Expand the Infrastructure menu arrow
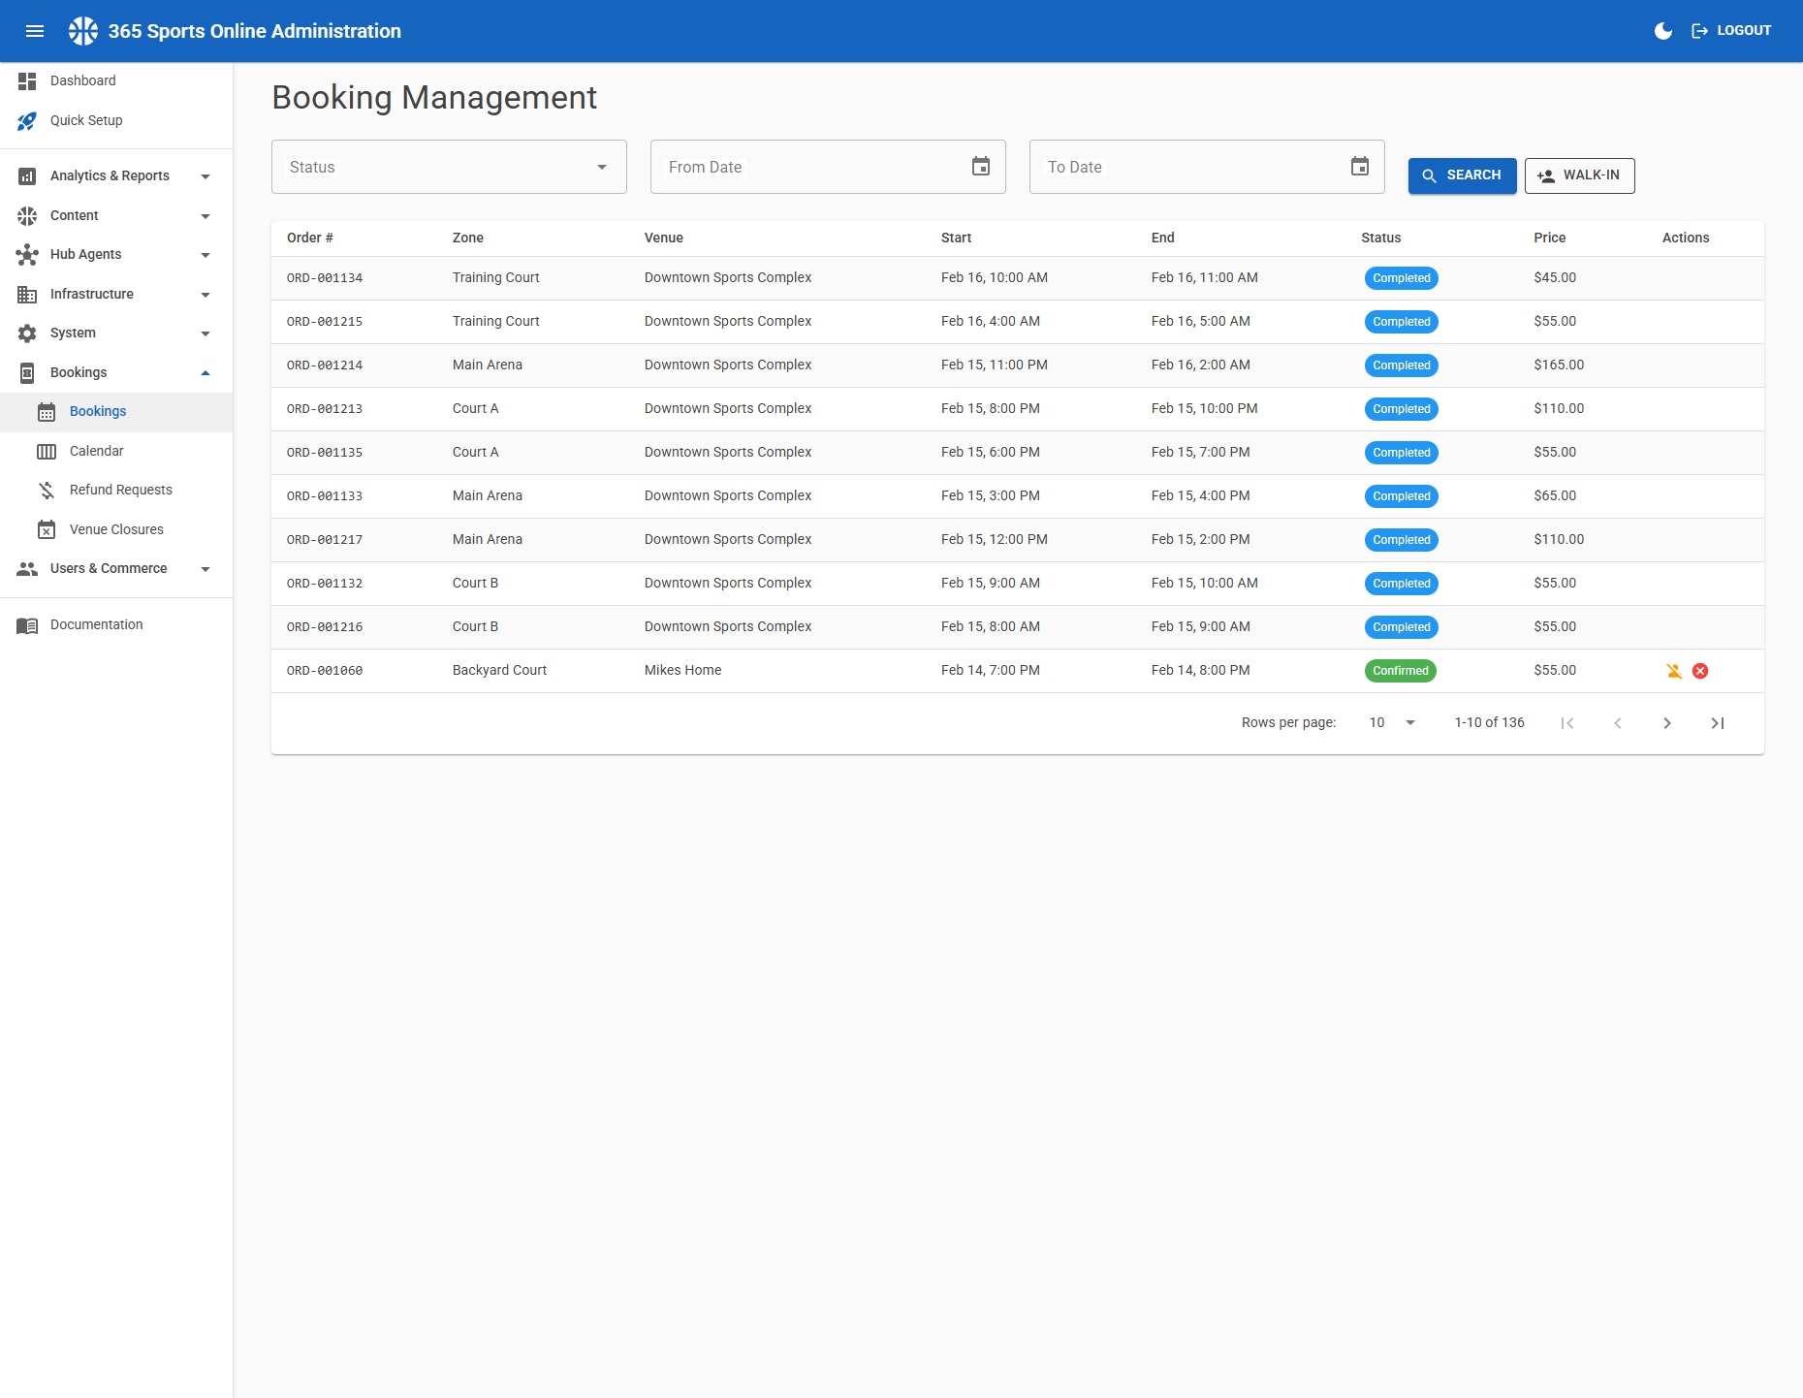This screenshot has height=1398, width=1803. pyautogui.click(x=206, y=295)
